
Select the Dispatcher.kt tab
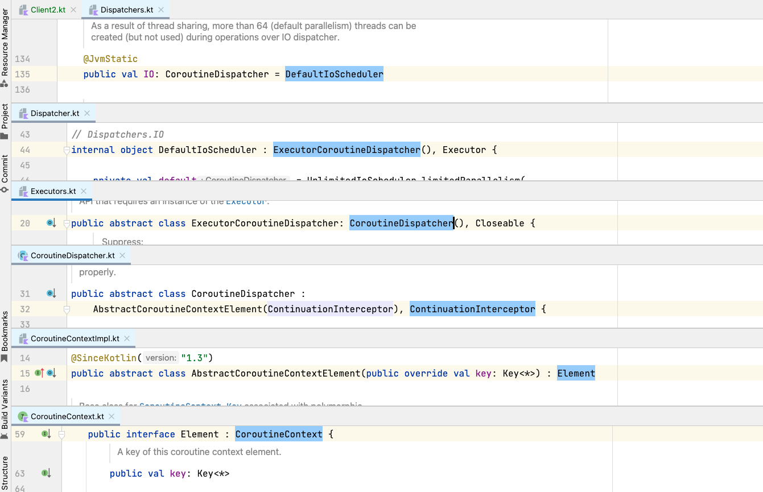53,113
